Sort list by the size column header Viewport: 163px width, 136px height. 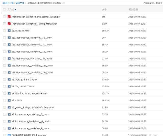point(104,10)
